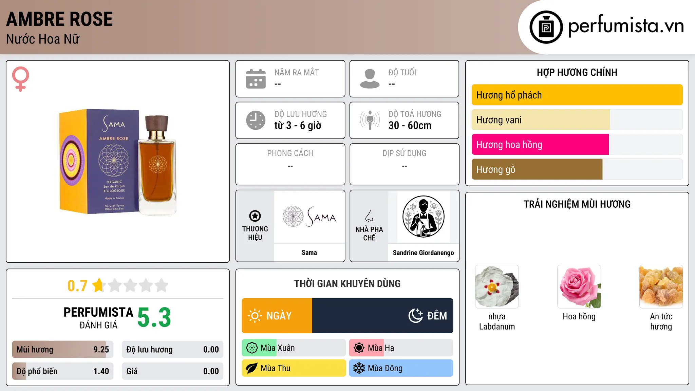
Task: Click the Hương vani accord bar
Action: [577, 120]
